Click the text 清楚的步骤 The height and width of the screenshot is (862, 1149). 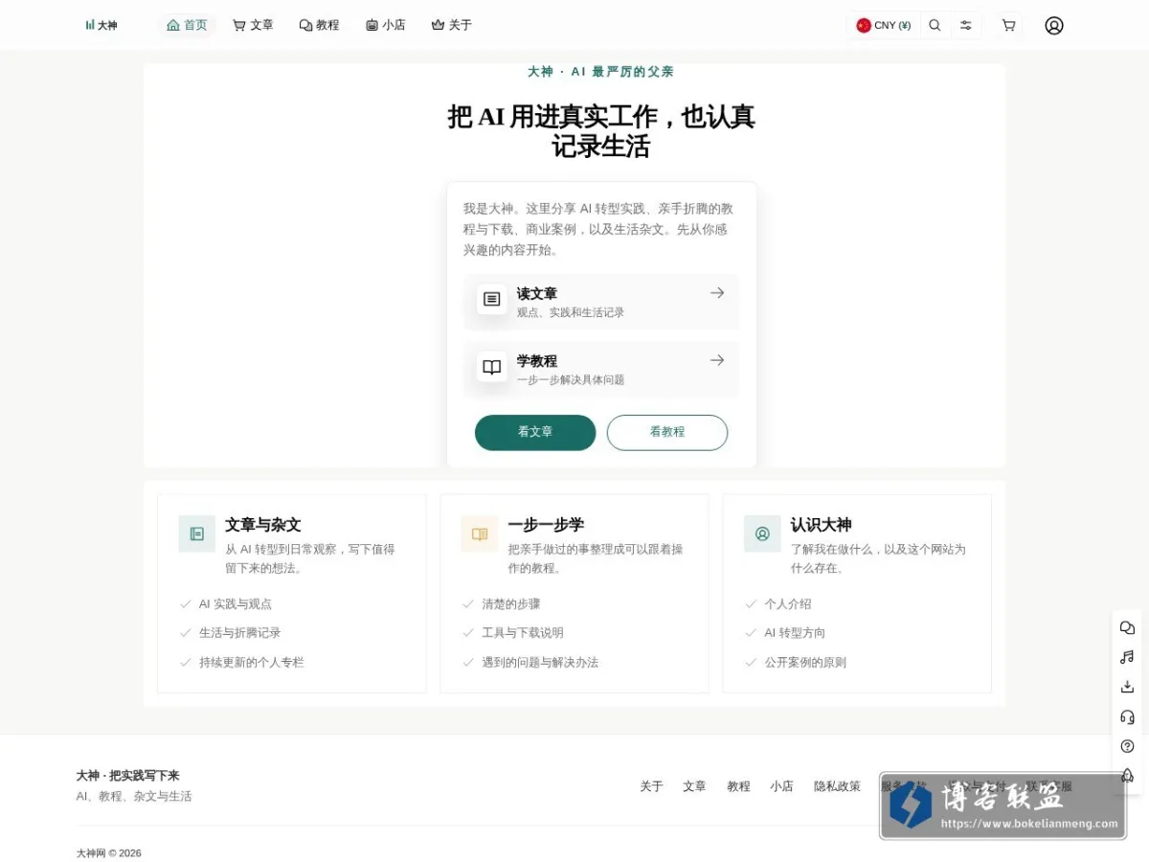511,604
